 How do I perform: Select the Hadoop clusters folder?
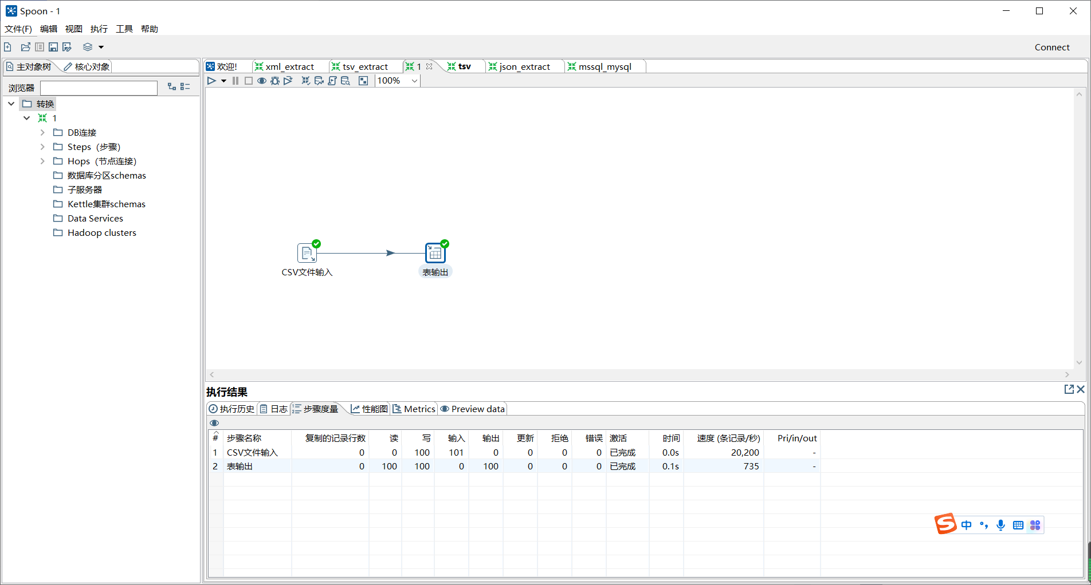101,232
